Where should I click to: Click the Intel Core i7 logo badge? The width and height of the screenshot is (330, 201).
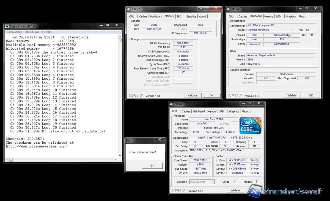pyautogui.click(x=250, y=126)
